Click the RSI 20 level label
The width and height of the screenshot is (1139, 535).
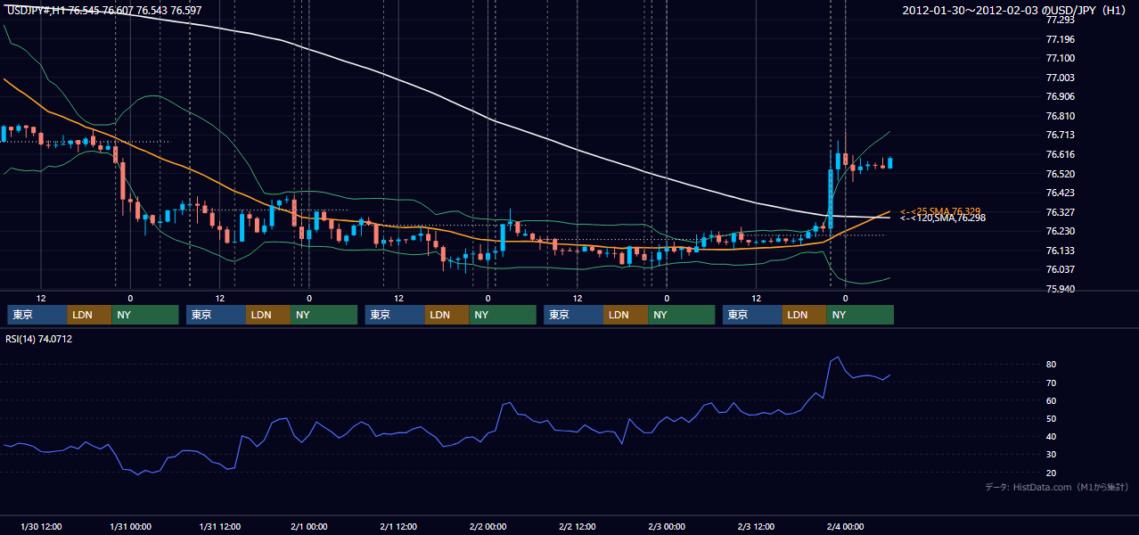pos(1051,473)
